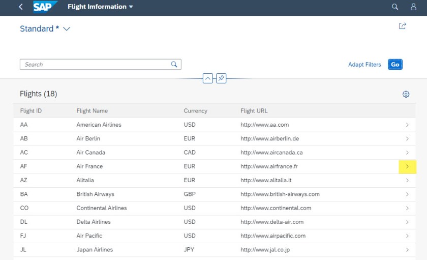Open table settings gear icon
Viewport: 427px width, 260px height.
coord(406,94)
